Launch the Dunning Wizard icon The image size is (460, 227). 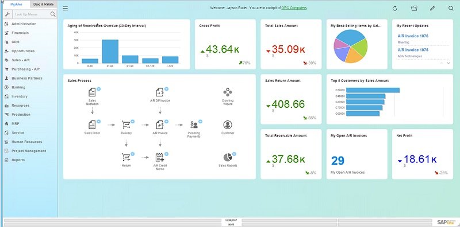coord(228,92)
